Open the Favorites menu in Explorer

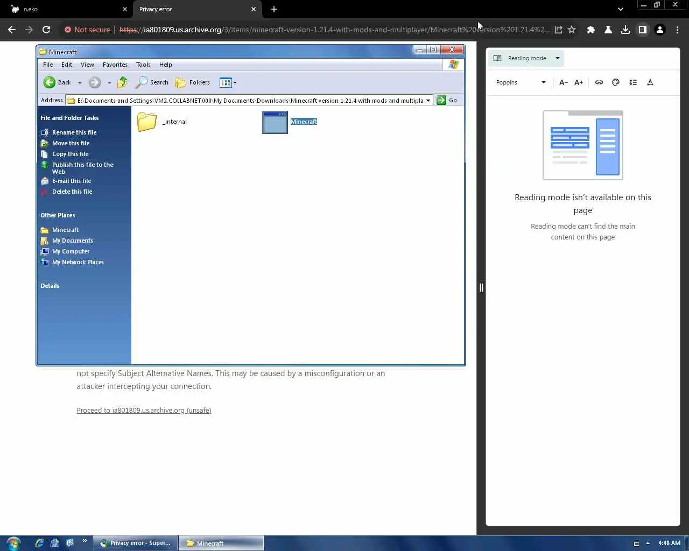(x=115, y=65)
